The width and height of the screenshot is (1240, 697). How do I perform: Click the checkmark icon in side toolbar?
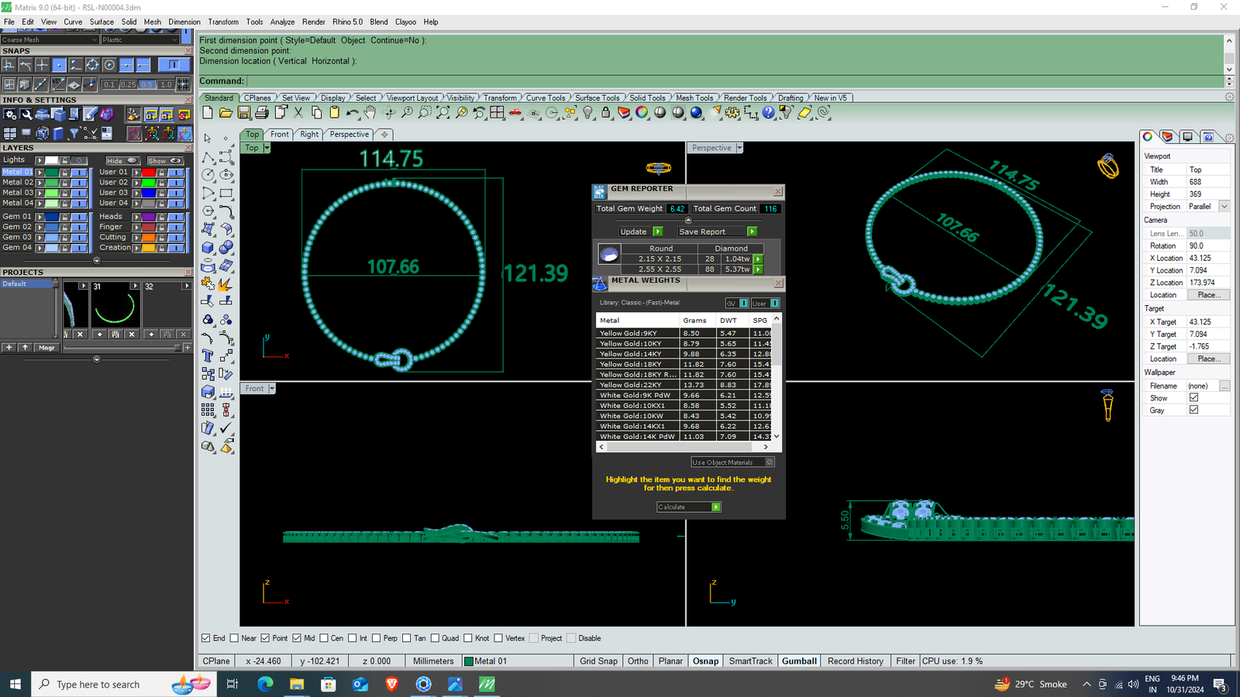(x=226, y=427)
